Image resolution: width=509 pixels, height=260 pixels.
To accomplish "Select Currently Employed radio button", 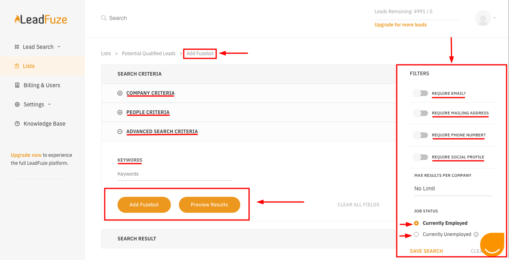I will 416,223.
